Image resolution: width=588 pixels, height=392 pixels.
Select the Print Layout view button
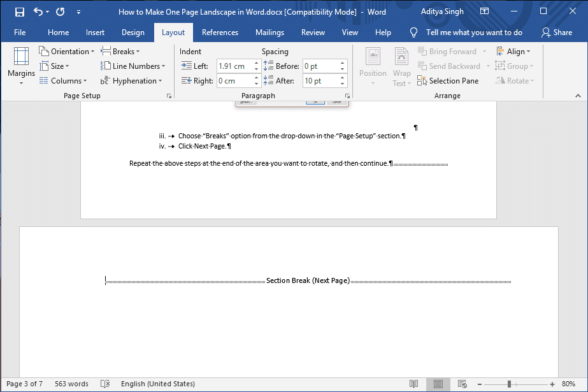pos(438,384)
